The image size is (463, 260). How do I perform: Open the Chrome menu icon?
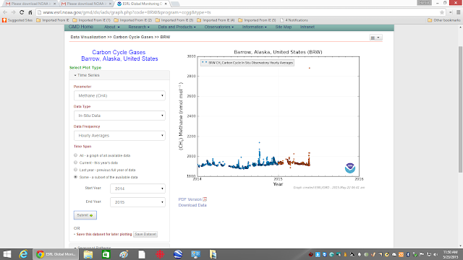coord(458,12)
